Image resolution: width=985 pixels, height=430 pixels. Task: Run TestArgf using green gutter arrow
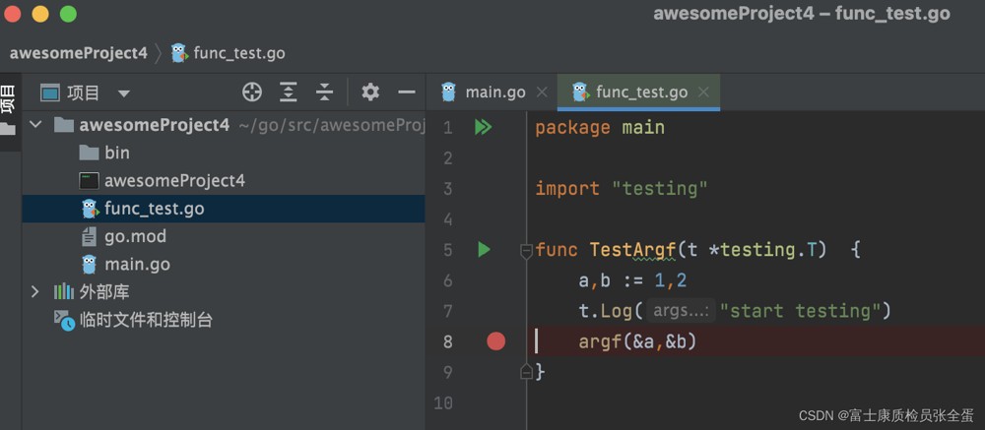(x=484, y=250)
